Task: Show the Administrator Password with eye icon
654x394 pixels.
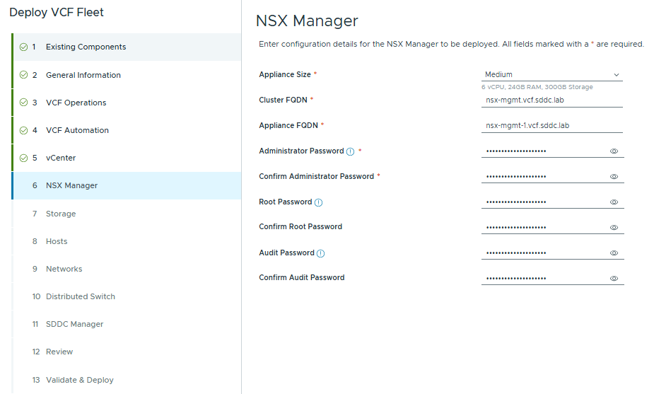Action: [x=614, y=151]
